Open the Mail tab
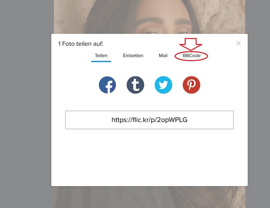This screenshot has width=270, height=208. point(163,55)
